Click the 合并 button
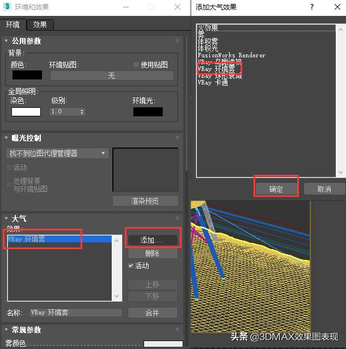 point(153,313)
